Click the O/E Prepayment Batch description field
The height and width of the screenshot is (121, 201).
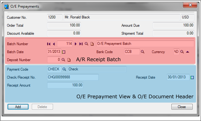tap(145, 44)
